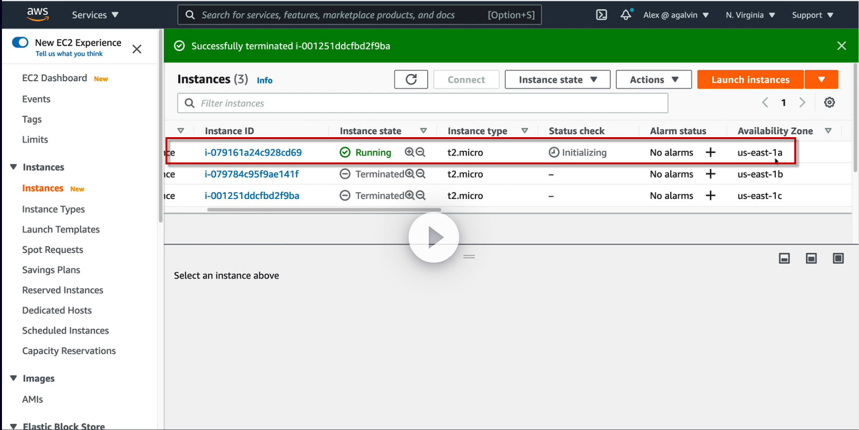This screenshot has height=430, width=859.
Task: Open Scheduled Instances in sidebar
Action: pos(66,330)
